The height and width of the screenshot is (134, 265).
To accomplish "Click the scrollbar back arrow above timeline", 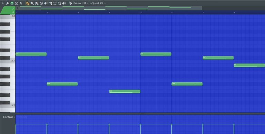I will 17,8.
